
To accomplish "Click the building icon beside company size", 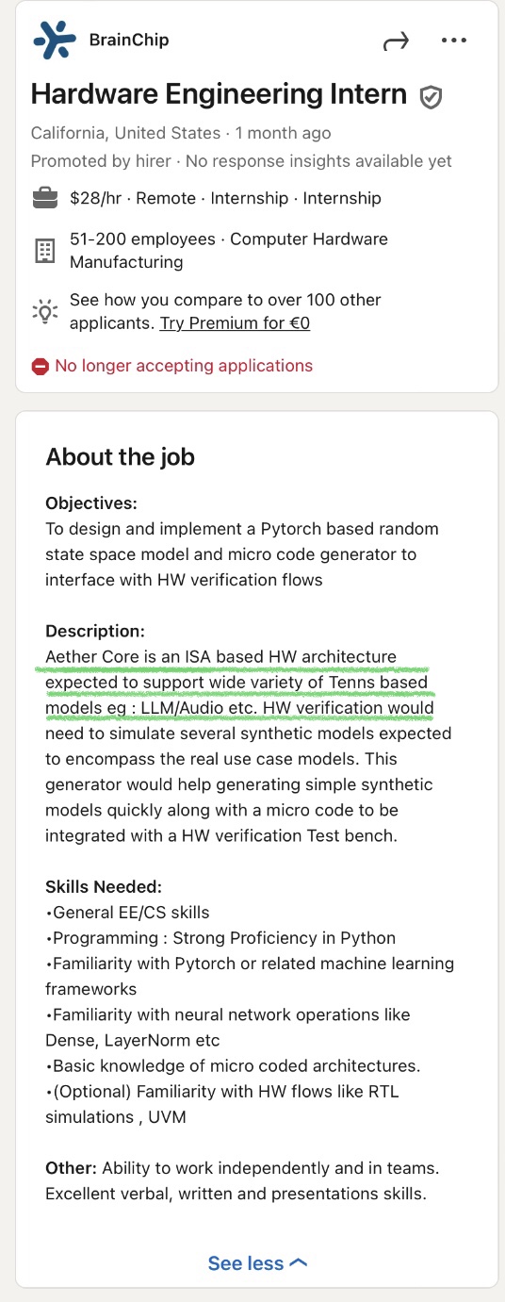I will 44,250.
